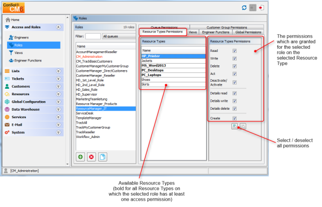Click the ConSol CM6 logo
The height and width of the screenshot is (207, 322).
(x=13, y=8)
